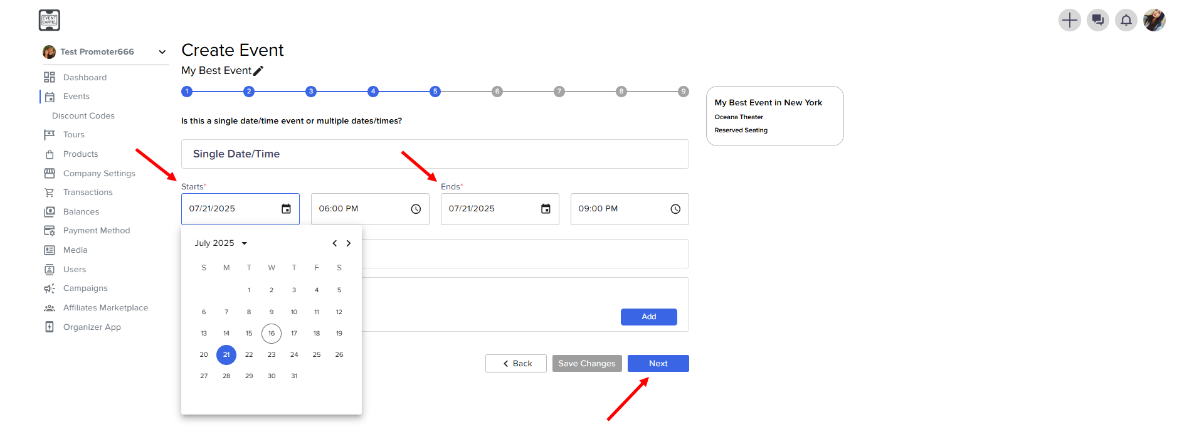Open the end date calendar icon

click(546, 209)
